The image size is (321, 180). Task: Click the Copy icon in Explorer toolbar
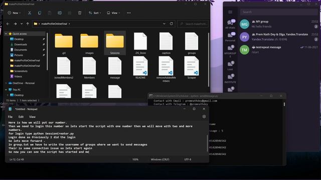(x=40, y=13)
